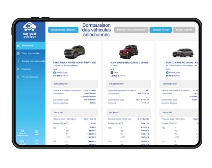Open the Aide help icon
This screenshot has width=212, height=168.
pos(36,132)
